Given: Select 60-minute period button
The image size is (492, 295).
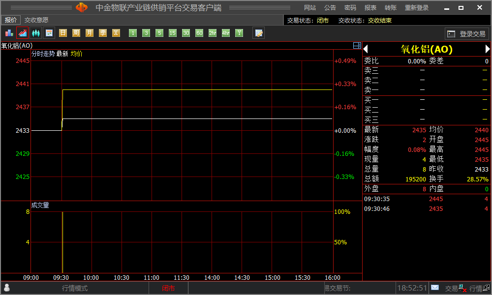Looking at the screenshot, I should click(x=199, y=33).
